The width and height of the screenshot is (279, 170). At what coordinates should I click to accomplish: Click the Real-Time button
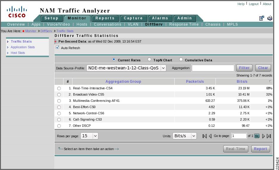(x=235, y=149)
